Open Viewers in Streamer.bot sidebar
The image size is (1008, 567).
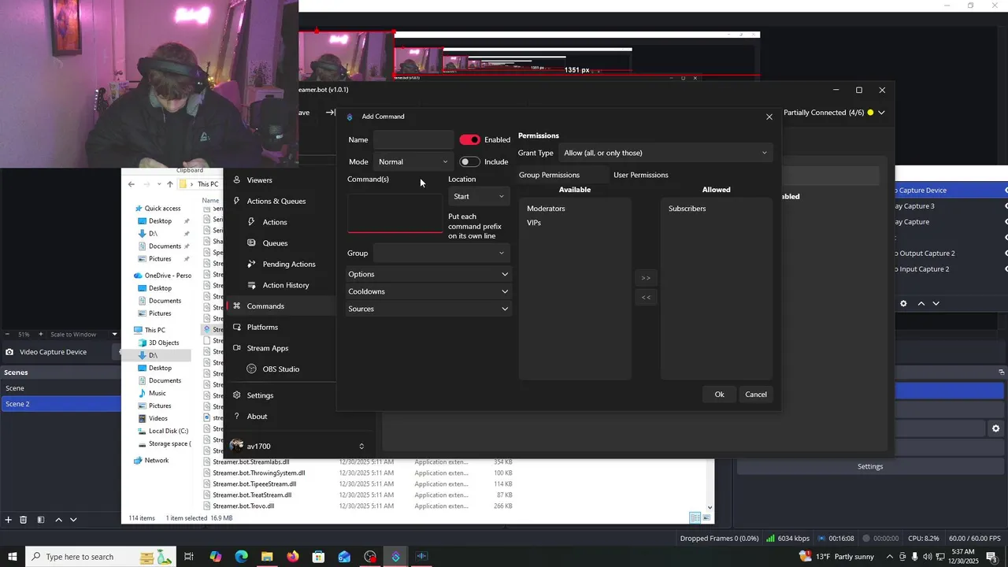pyautogui.click(x=259, y=180)
